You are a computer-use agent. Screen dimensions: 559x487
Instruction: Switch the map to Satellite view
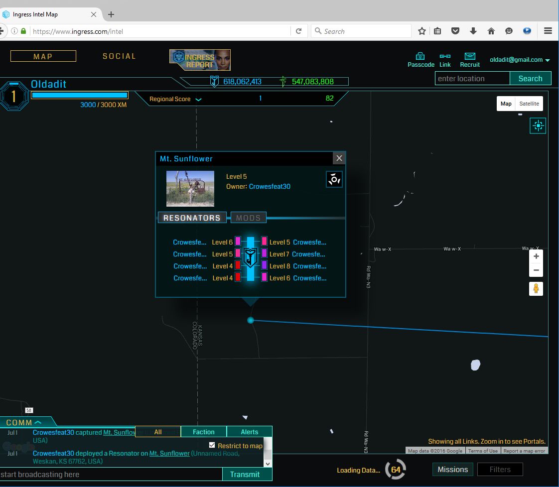click(529, 104)
